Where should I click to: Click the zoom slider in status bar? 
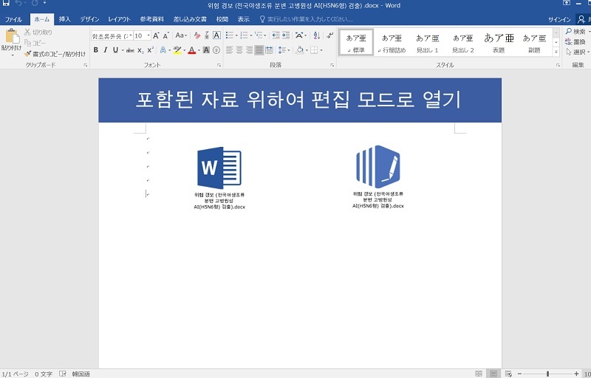click(547, 374)
